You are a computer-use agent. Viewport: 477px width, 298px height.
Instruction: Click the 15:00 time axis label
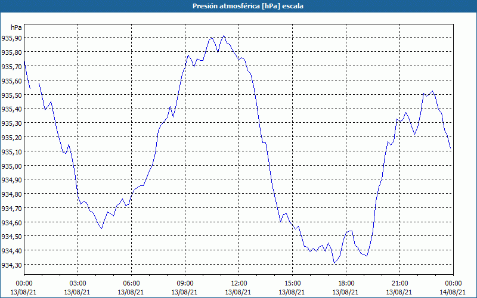point(292,284)
